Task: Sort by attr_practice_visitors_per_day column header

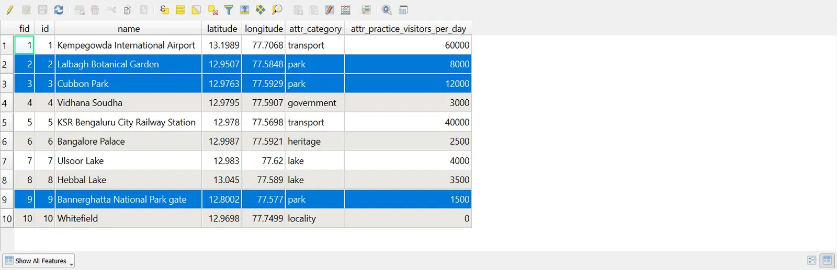Action: [x=409, y=29]
